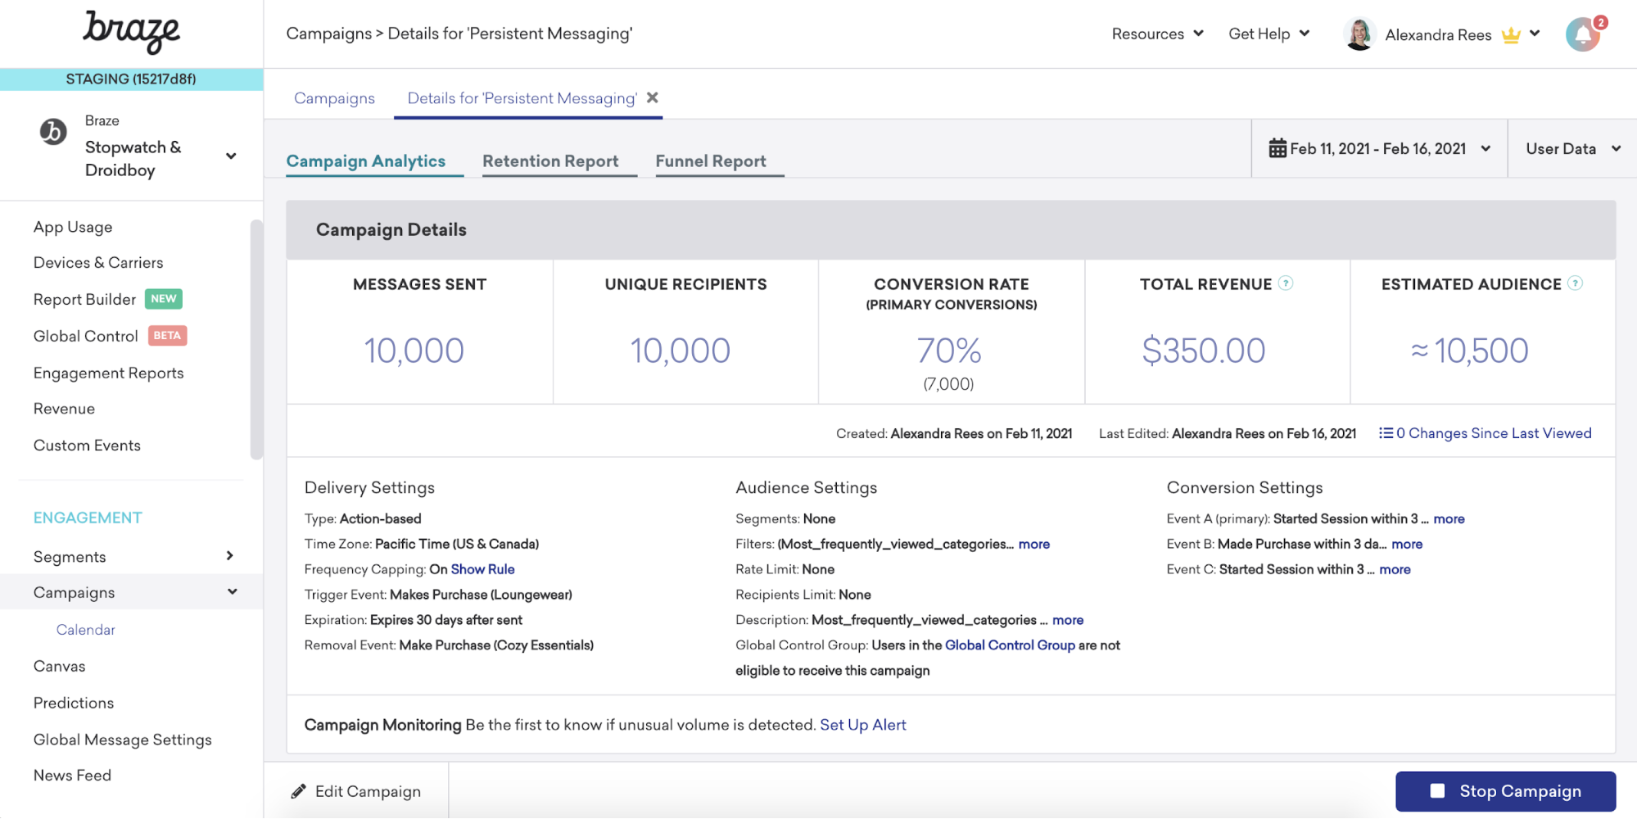Expand the User Data dropdown

[1572, 148]
